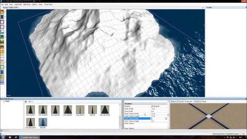Screen dimensions: 247x139
Task: Open the Options menu
Action: pyautogui.click(x=34, y=4)
